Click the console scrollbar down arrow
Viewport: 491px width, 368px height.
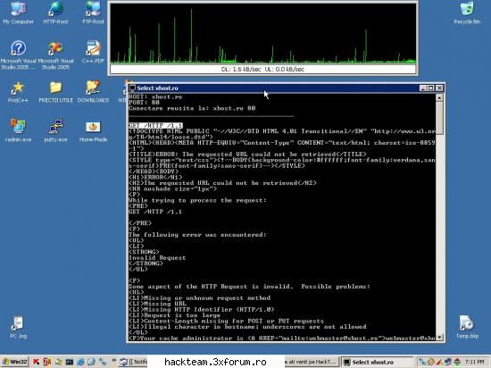(439, 338)
